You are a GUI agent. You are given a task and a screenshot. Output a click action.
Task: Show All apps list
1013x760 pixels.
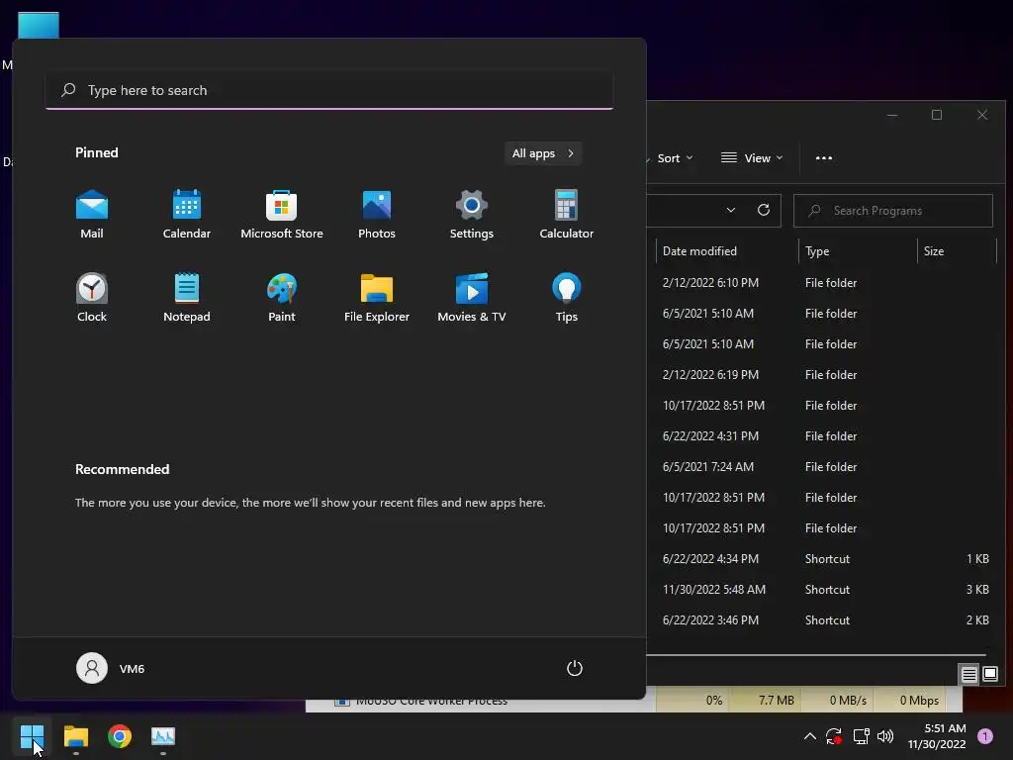tap(543, 153)
